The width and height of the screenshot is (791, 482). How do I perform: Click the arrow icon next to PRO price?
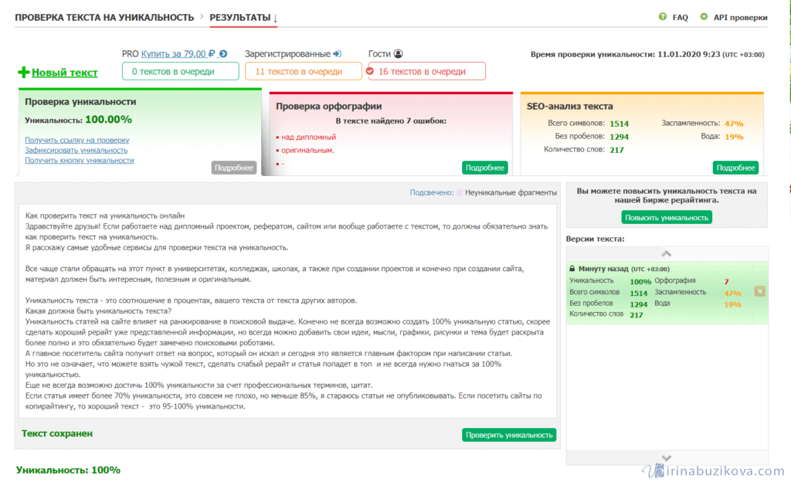[x=223, y=54]
